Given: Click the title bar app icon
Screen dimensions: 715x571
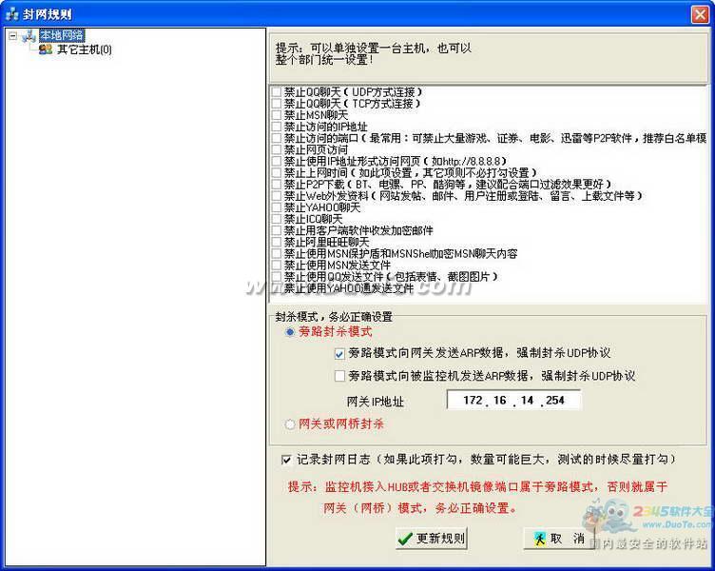Looking at the screenshot, I should click(x=11, y=14).
